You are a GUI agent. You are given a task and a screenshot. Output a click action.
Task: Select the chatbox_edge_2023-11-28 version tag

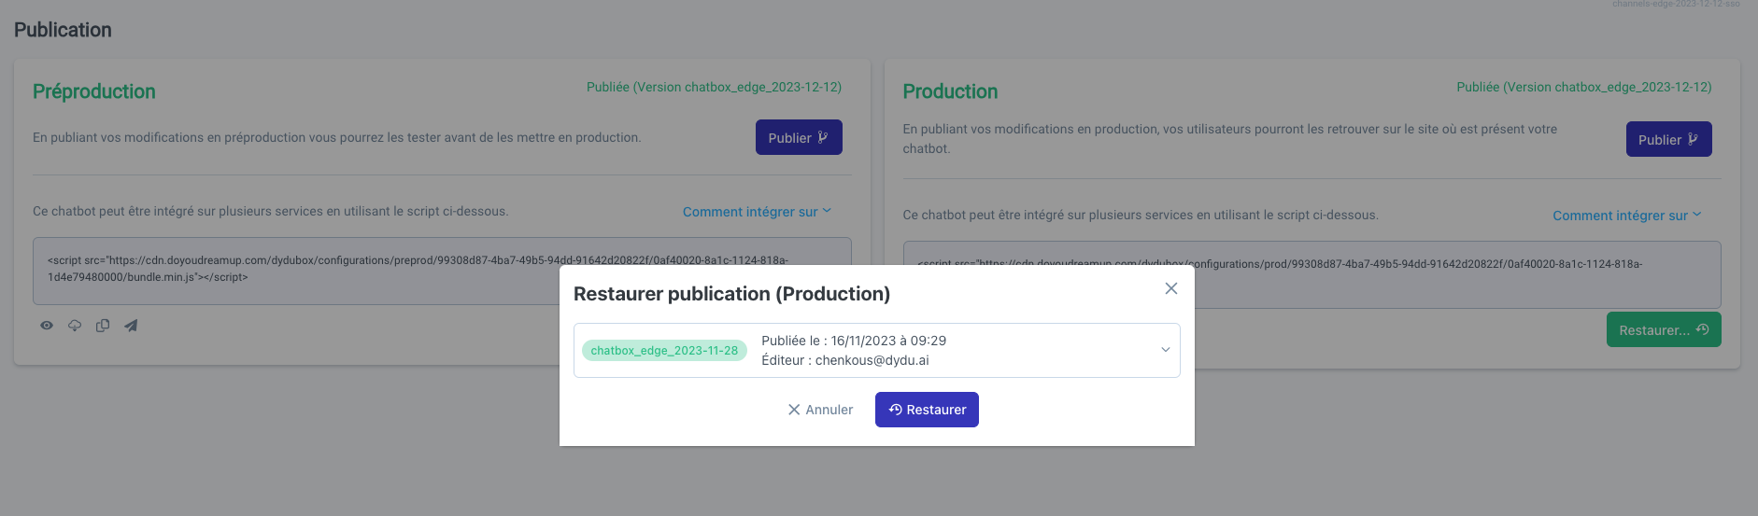[x=664, y=351]
